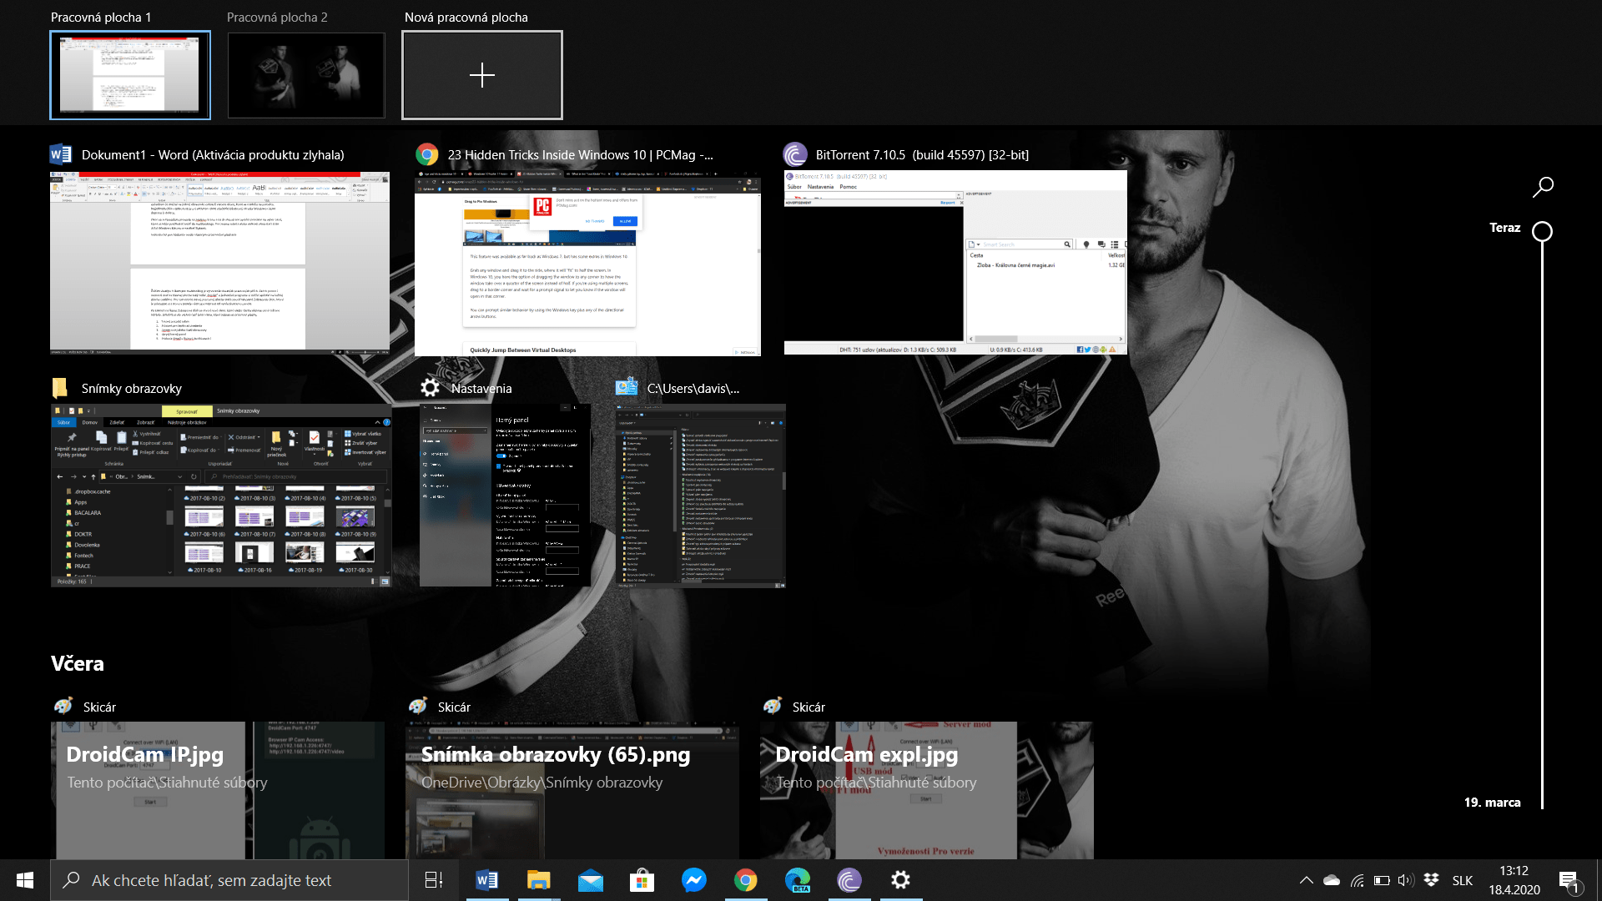
Task: Open Wi-Fi network tray icon
Action: pyautogui.click(x=1358, y=880)
